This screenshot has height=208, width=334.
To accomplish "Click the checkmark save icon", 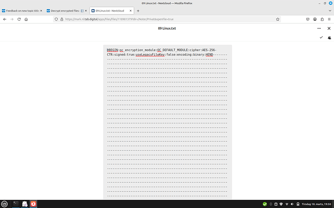I will click(321, 37).
